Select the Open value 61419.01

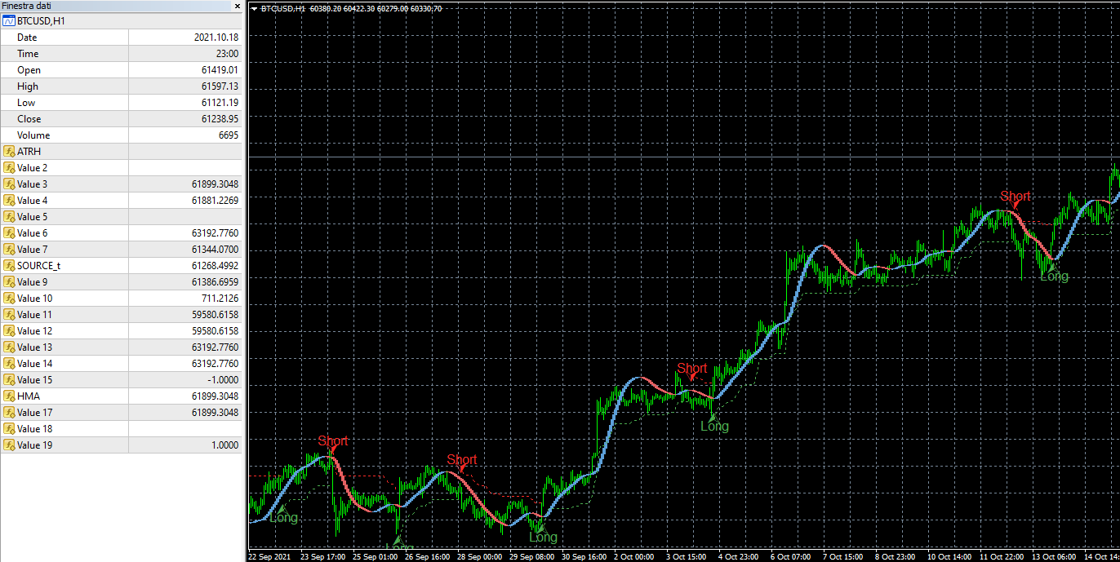220,70
